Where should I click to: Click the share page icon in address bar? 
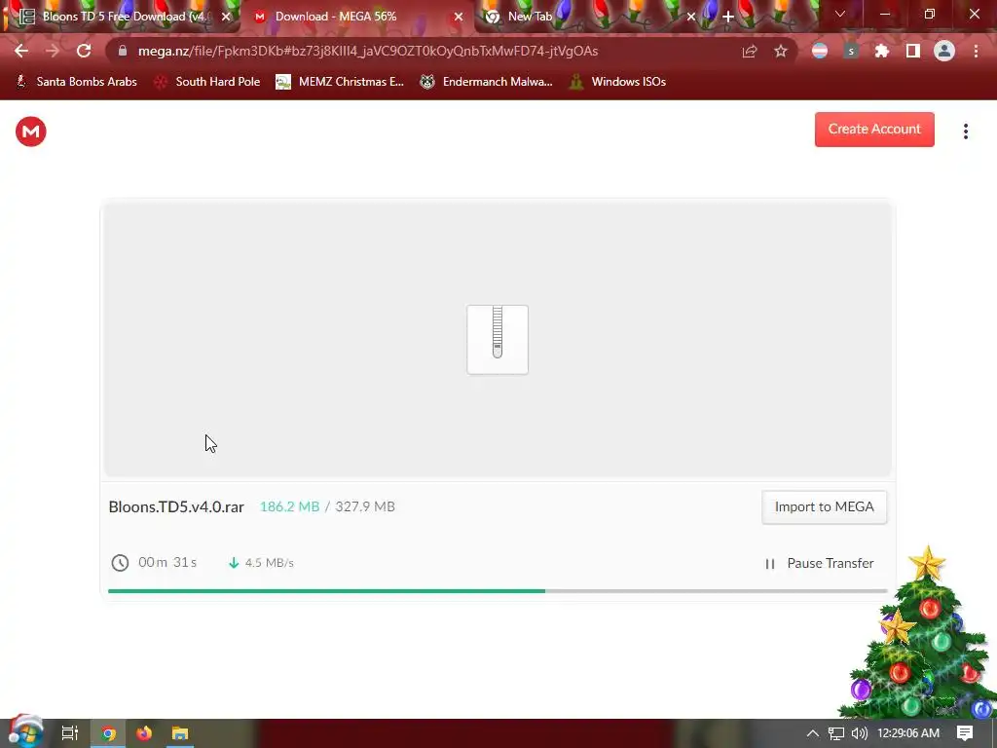[x=750, y=52]
